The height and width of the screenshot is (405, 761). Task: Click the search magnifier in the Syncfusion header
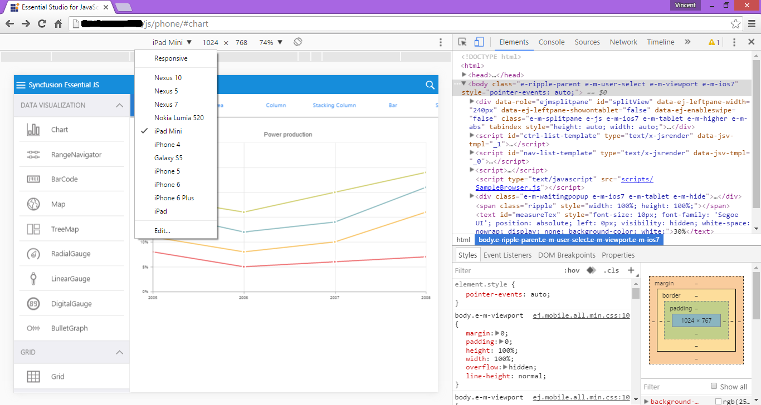(x=430, y=85)
